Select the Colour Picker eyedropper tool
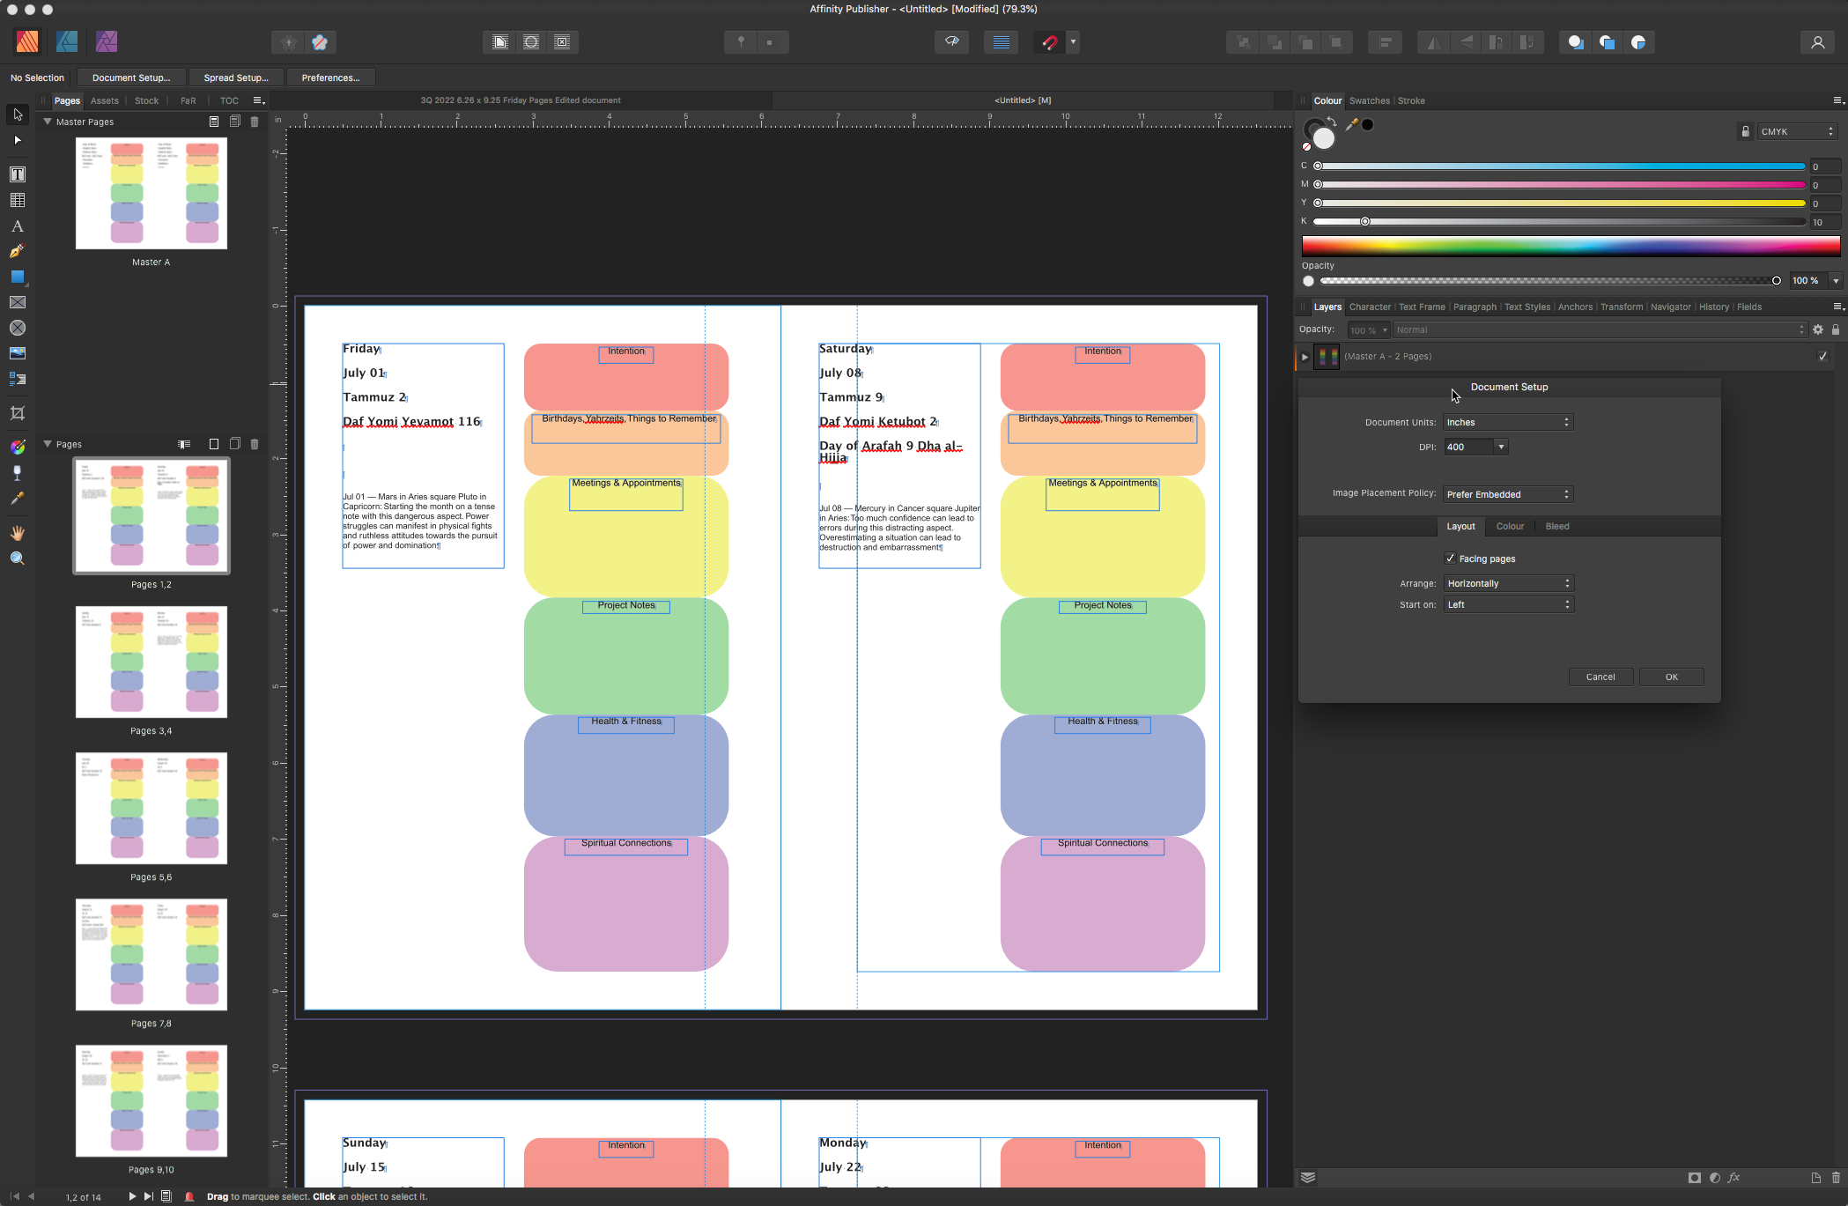 tap(18, 499)
